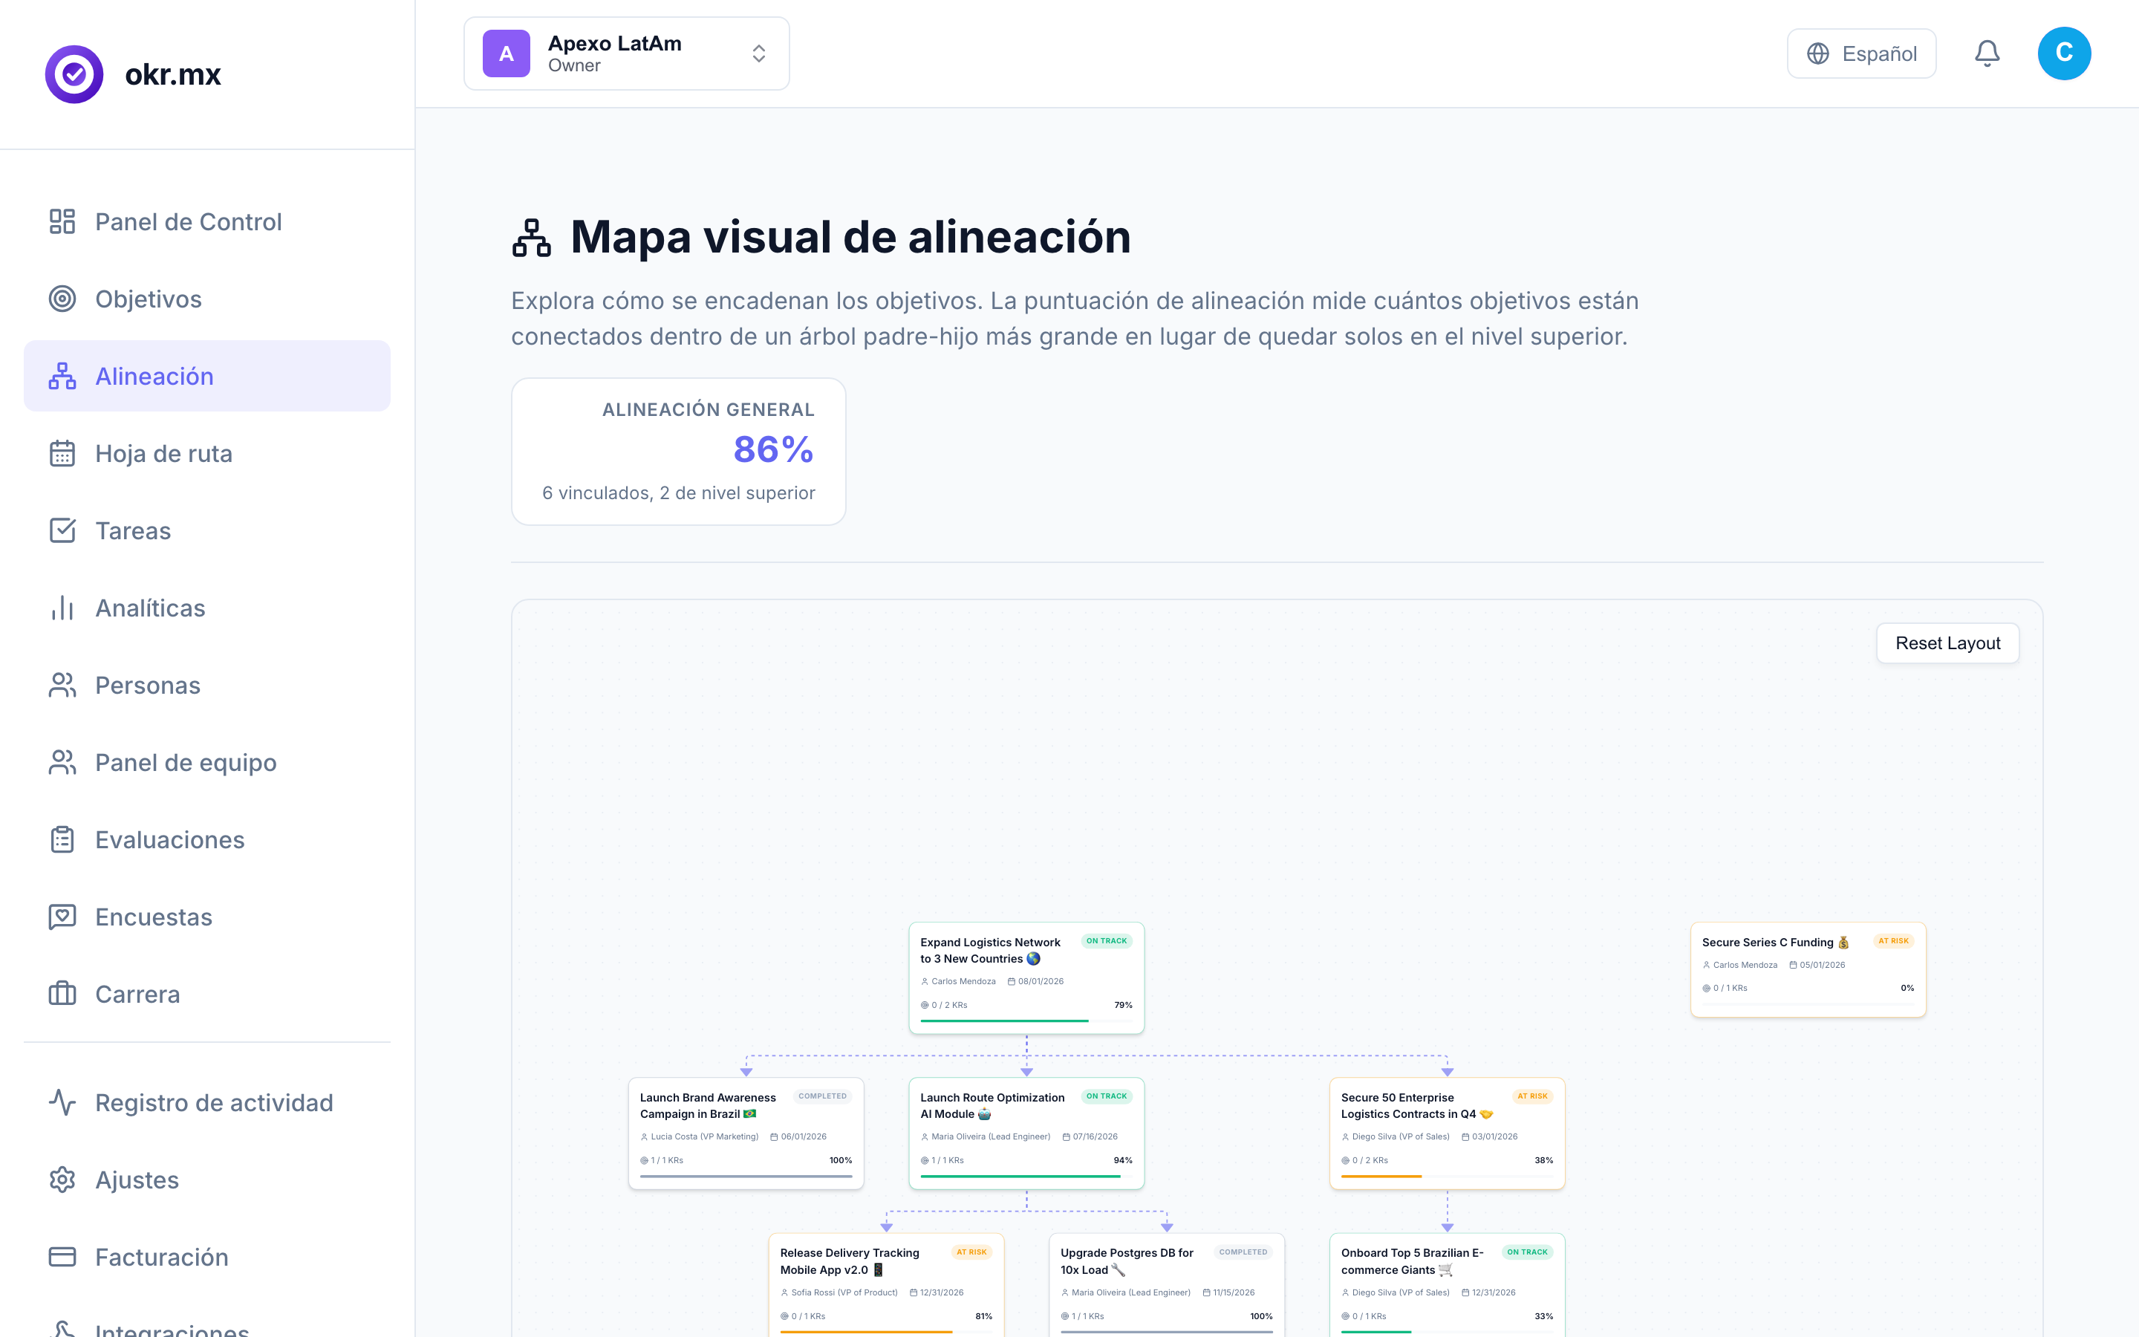Click the Encuestas heart message icon
The width and height of the screenshot is (2139, 1337).
click(x=62, y=917)
